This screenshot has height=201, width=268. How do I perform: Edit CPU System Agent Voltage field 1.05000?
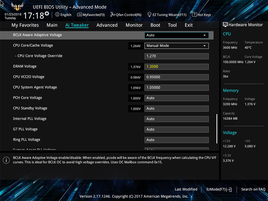pos(176,87)
